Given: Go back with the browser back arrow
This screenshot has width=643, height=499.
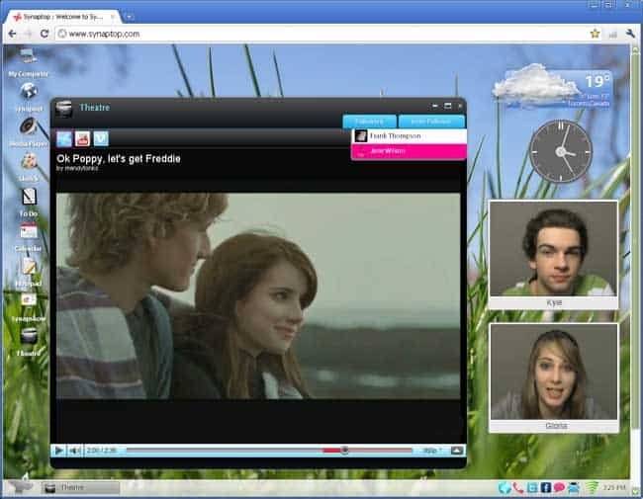Looking at the screenshot, I should tap(12, 34).
